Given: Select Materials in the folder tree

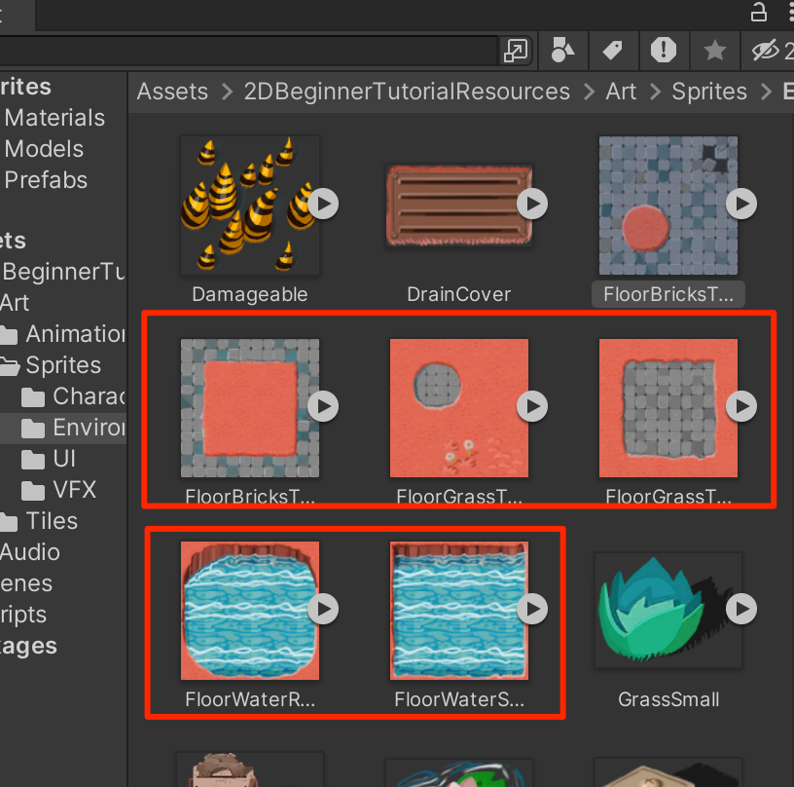Looking at the screenshot, I should 54,118.
